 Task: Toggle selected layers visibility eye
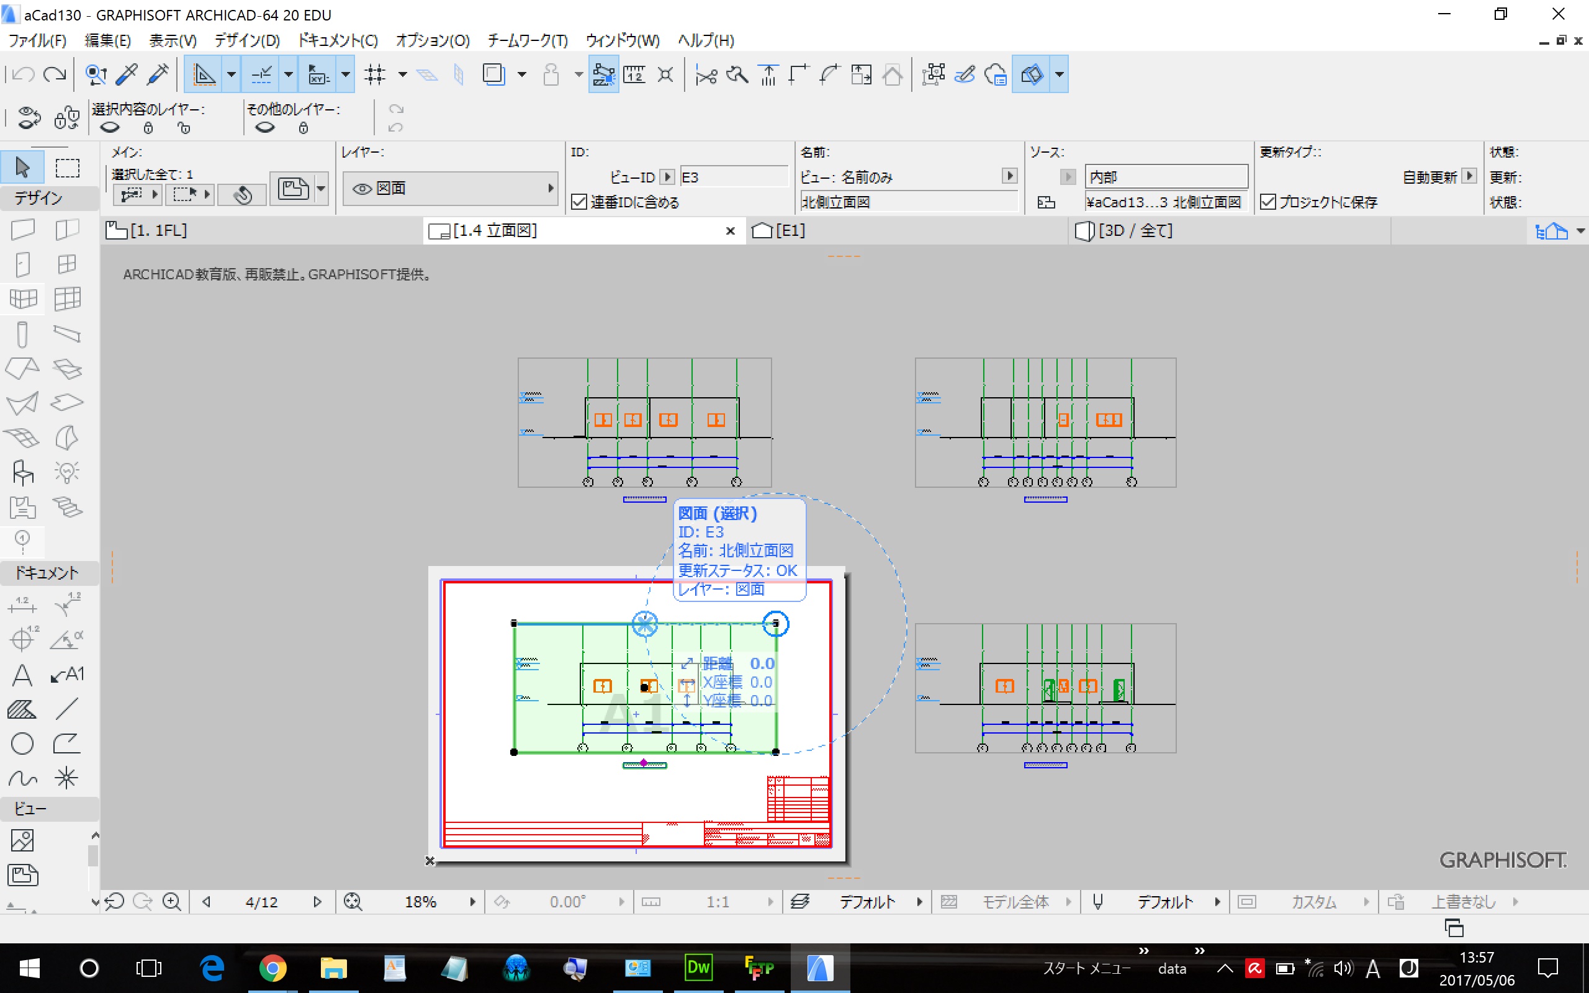point(110,128)
